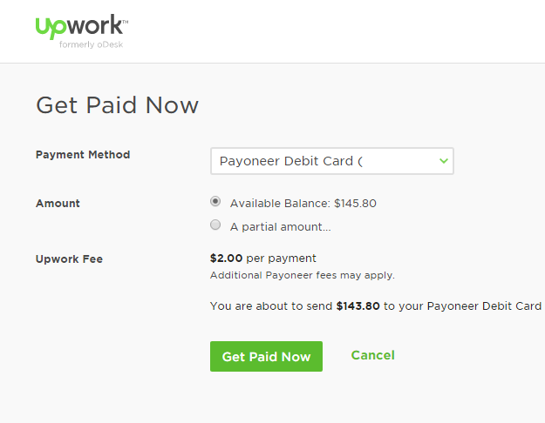Cancel the payment withdrawal

[372, 355]
